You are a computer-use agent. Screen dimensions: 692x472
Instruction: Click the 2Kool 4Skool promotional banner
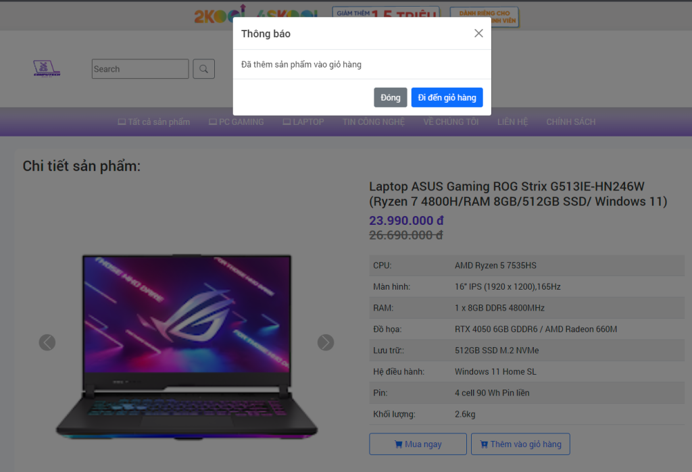(357, 16)
